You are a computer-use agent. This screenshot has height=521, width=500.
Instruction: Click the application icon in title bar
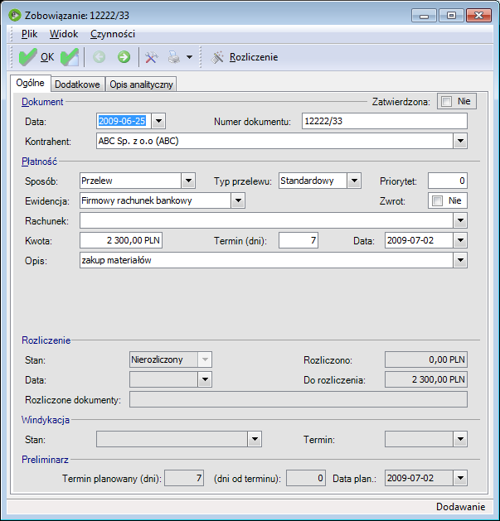pos(15,15)
